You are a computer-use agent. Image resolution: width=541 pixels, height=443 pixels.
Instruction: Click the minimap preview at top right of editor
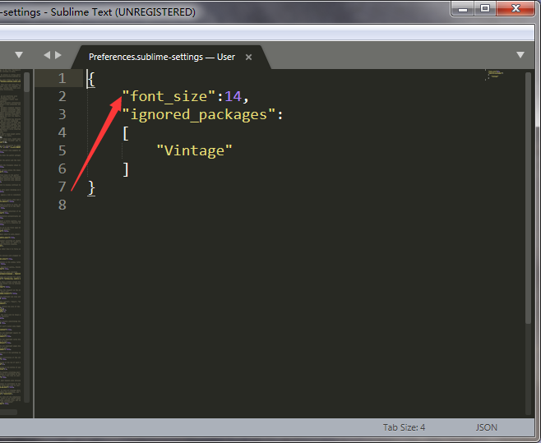[x=495, y=74]
